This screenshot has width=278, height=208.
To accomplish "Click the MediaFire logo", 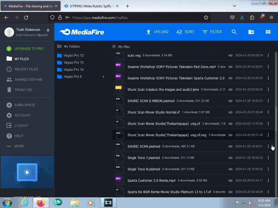I will [x=81, y=32].
